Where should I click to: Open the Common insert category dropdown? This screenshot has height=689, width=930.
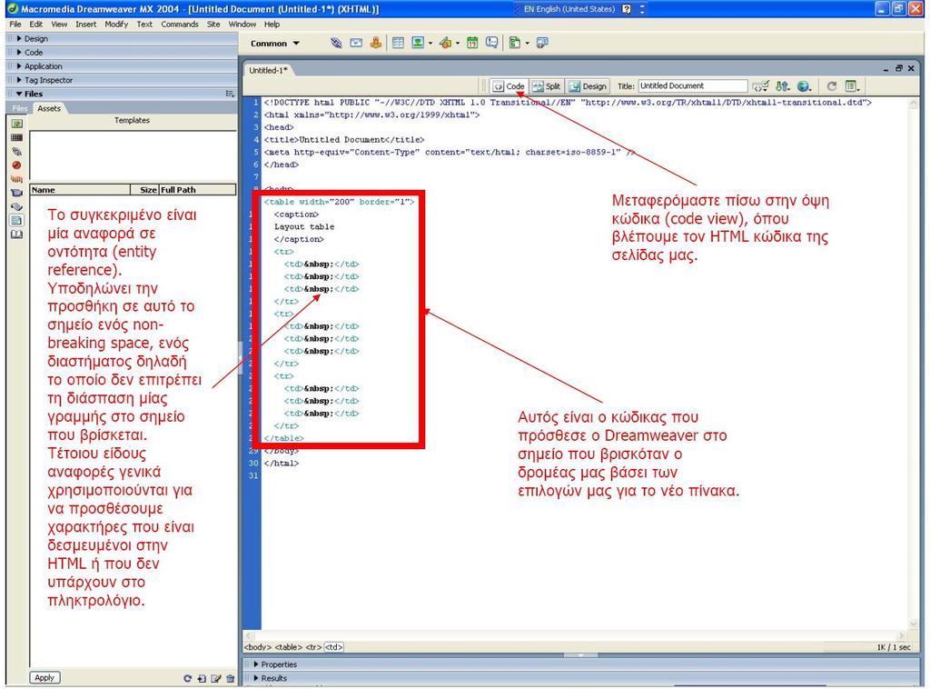[275, 44]
